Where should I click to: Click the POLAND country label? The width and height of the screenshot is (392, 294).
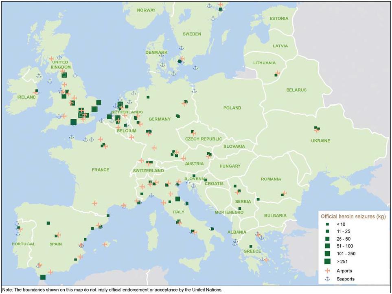232,108
